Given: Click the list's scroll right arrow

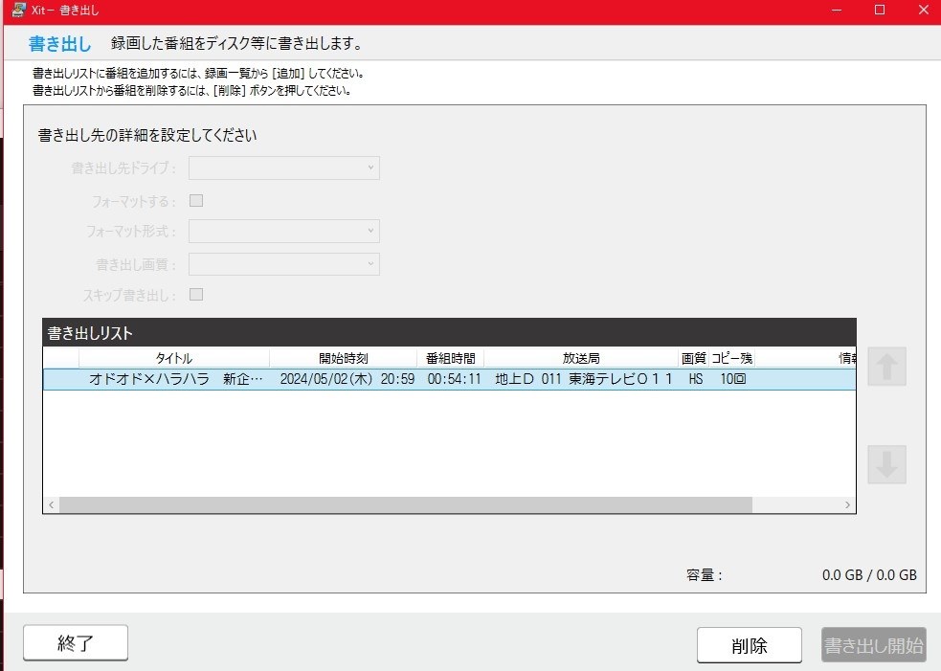Looking at the screenshot, I should [847, 504].
